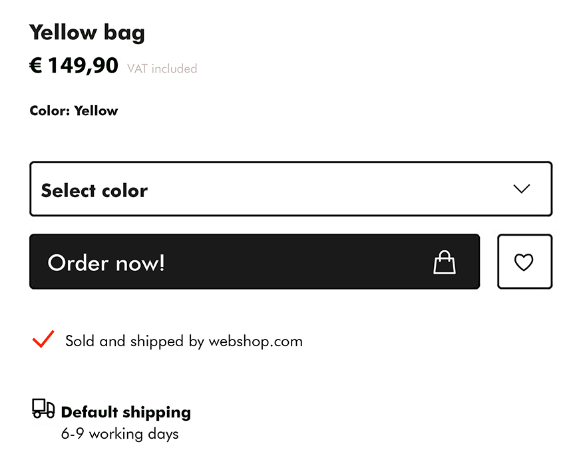The image size is (571, 476).
Task: Click the Color: Yellow label
Action: click(74, 111)
